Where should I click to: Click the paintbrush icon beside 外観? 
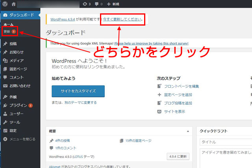pos(5,97)
